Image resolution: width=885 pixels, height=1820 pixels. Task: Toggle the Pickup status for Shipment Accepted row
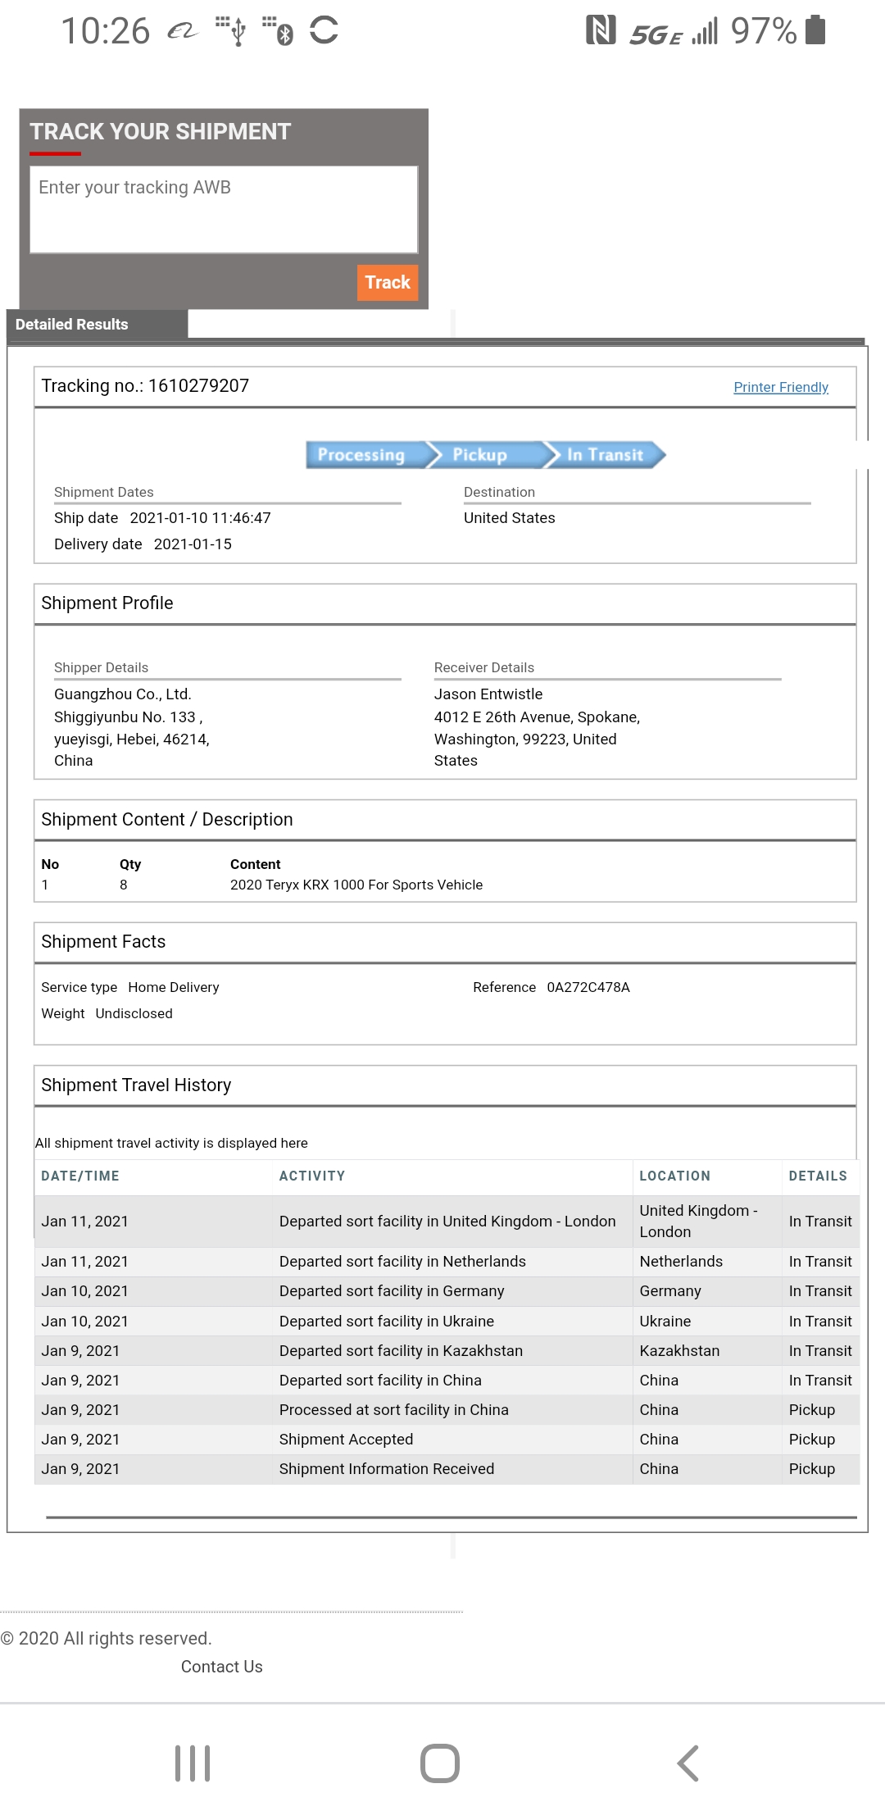pyautogui.click(x=810, y=1439)
